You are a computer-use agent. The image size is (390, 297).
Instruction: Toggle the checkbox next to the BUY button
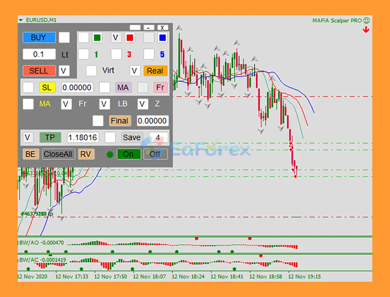pos(64,38)
